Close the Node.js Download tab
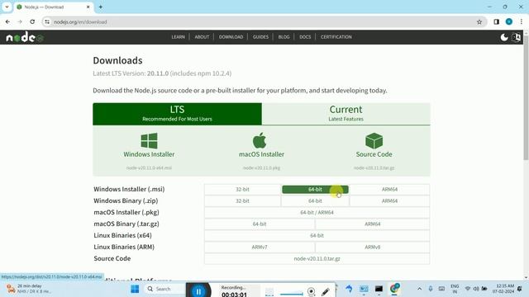 pos(88,7)
